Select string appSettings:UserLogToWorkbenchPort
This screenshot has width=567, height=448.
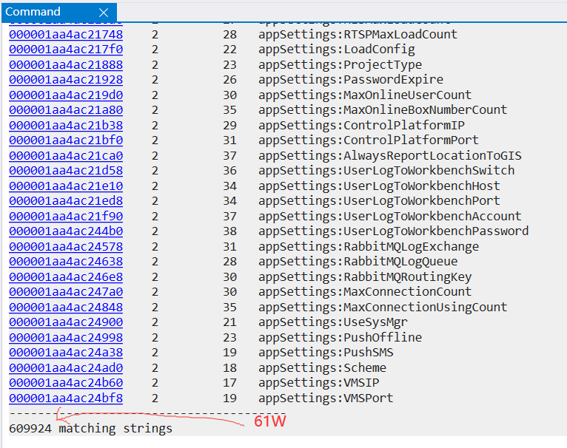[x=379, y=201]
